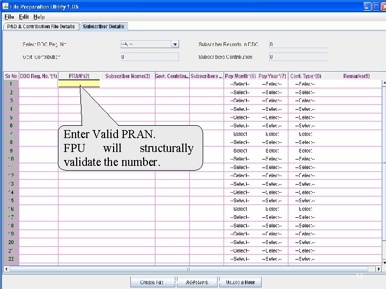386x289 pixels.
Task: Click the DDO Reg. No.(1) column header
Action: pos(39,76)
